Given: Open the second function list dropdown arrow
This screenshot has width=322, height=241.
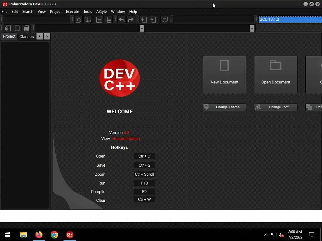Looking at the screenshot, I should tap(252, 28).
